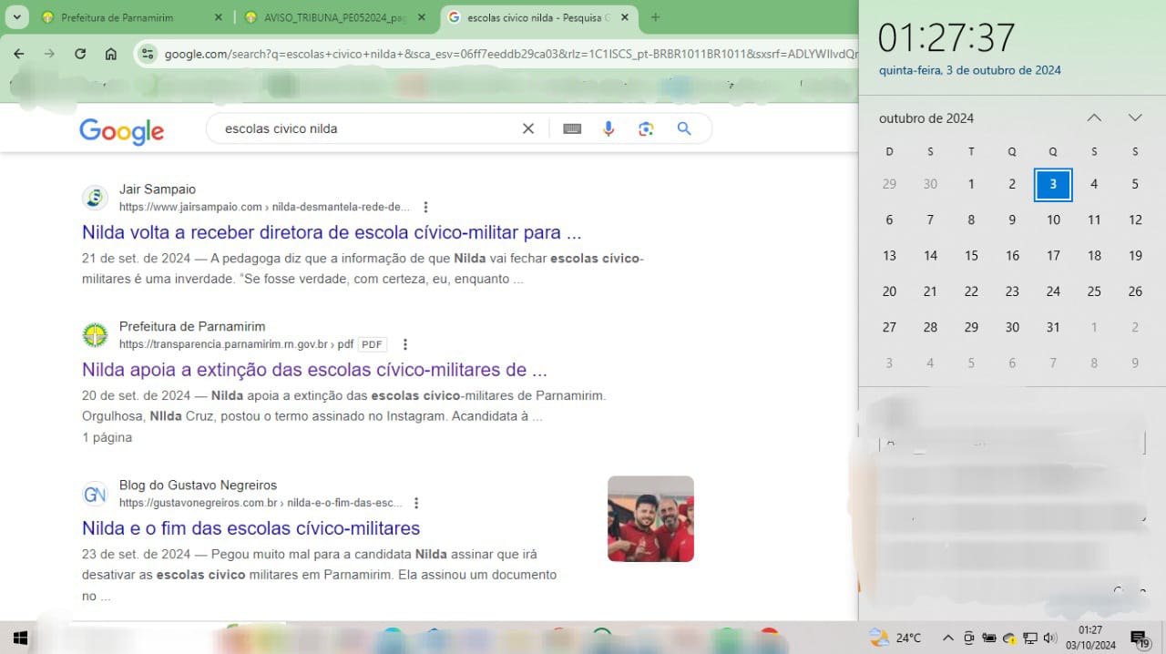Submit search with magnifying glass icon
1166x654 pixels.
pyautogui.click(x=684, y=128)
